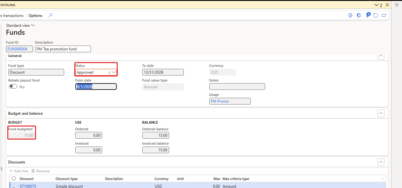
Task: Sort by the Discount type column header
Action: pyautogui.click(x=67, y=179)
